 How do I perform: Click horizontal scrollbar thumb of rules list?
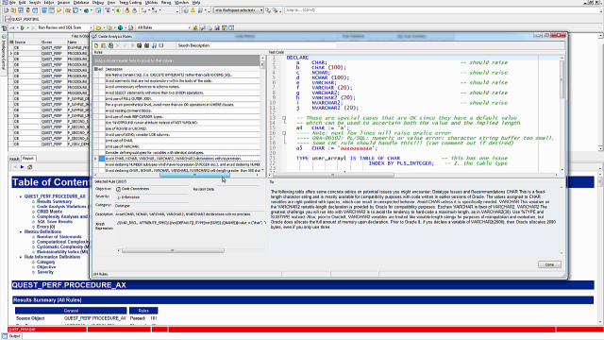coord(194,175)
